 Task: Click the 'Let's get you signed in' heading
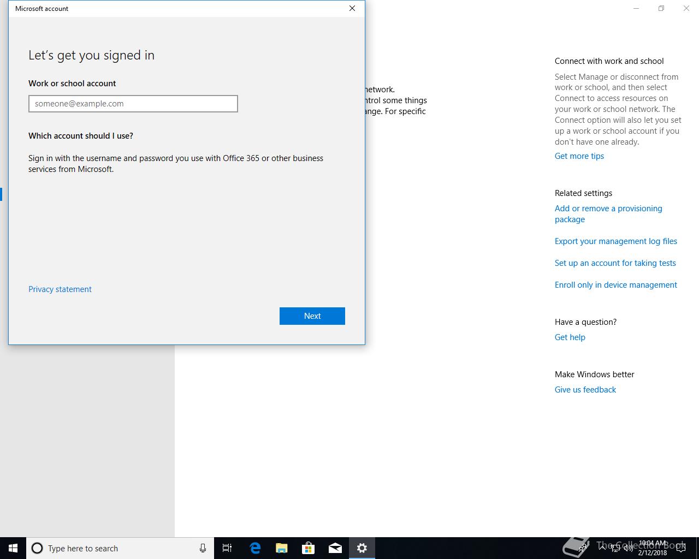point(91,55)
